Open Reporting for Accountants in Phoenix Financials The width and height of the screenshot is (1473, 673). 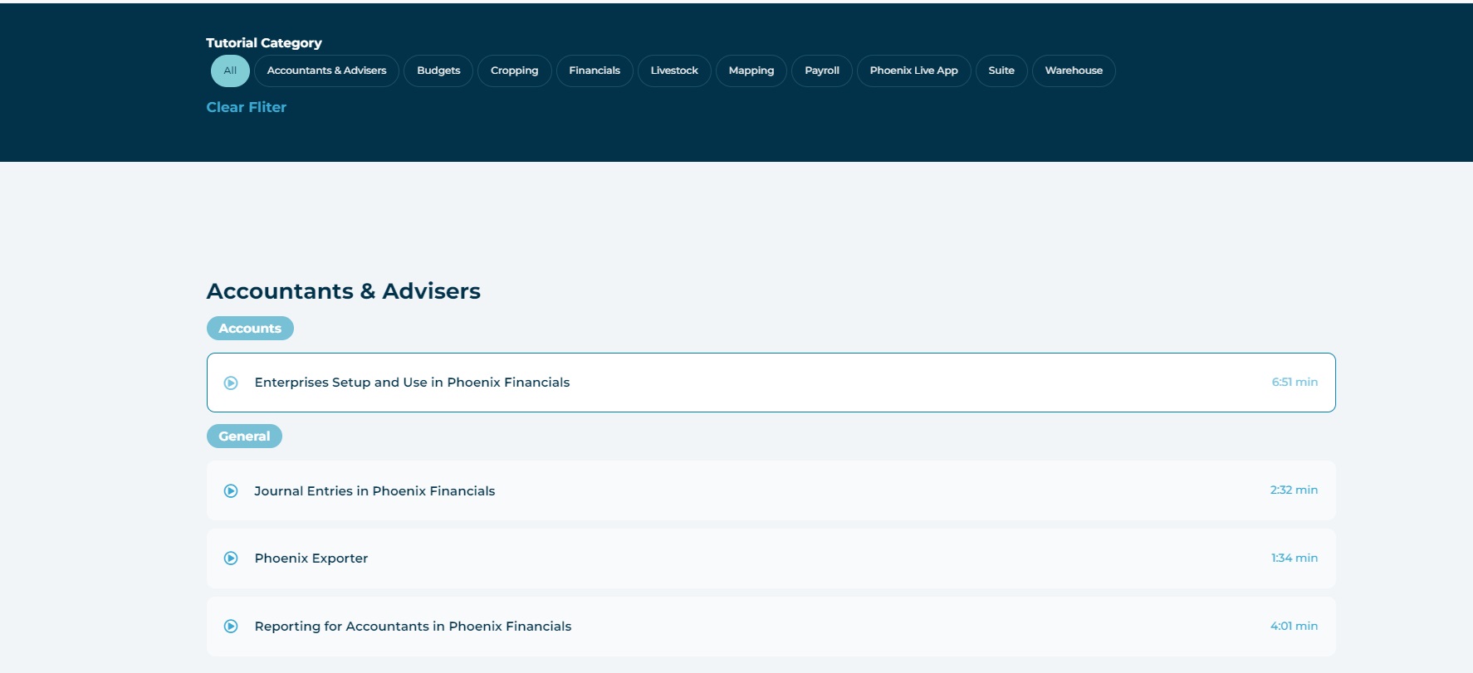pos(771,627)
